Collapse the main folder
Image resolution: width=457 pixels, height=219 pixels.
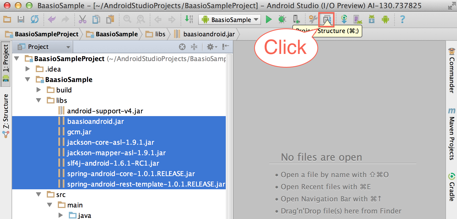pos(50,205)
